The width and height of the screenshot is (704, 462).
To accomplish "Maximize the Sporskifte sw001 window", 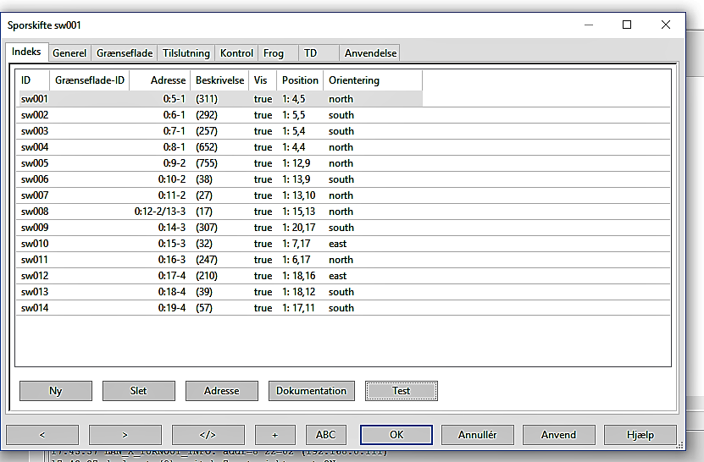I will (627, 25).
